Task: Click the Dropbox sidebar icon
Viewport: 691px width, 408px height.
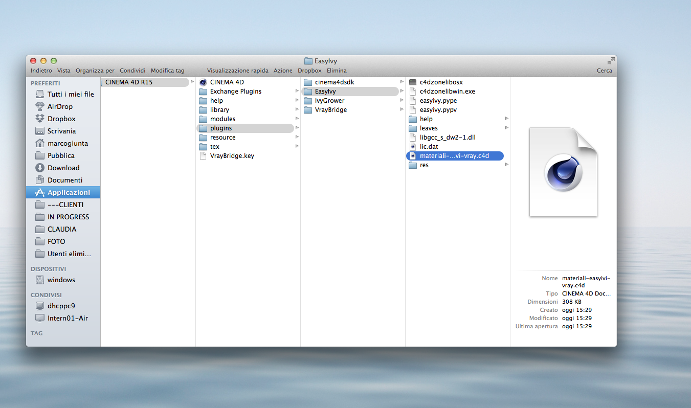Action: click(x=40, y=119)
